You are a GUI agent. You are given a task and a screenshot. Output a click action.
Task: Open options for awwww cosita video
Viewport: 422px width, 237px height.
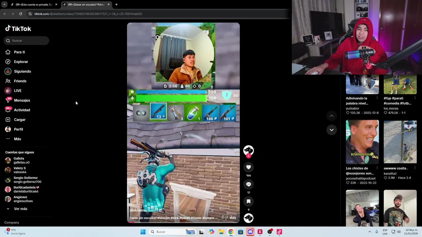415,168
